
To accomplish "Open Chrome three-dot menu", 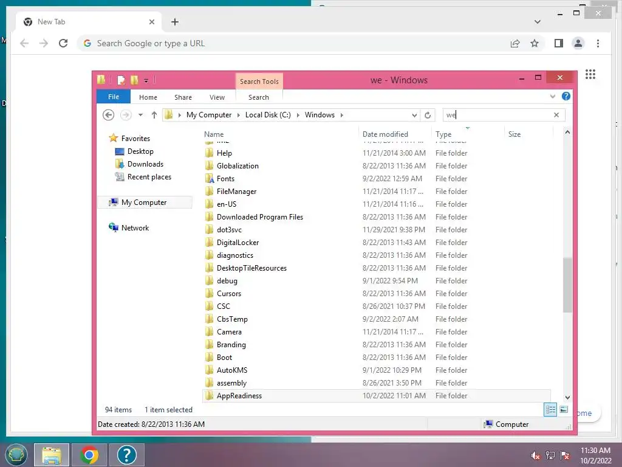I will (x=598, y=43).
